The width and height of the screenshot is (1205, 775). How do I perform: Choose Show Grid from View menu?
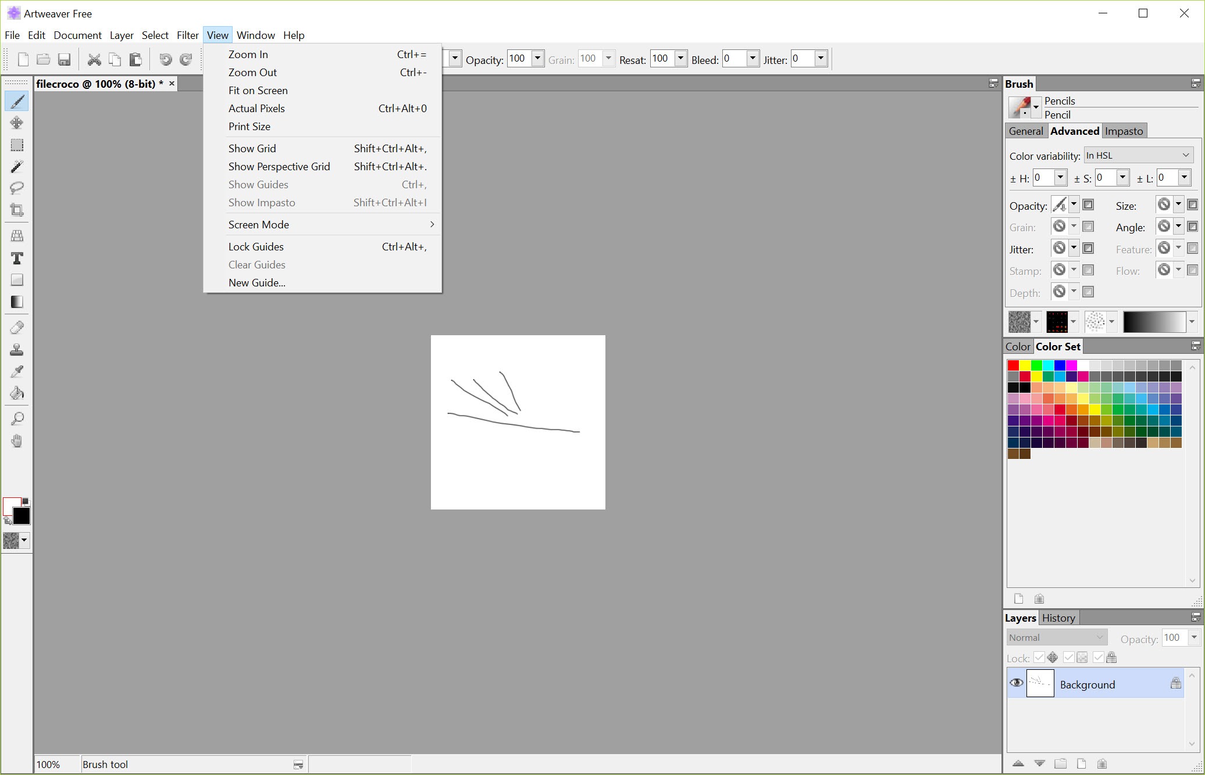252,149
